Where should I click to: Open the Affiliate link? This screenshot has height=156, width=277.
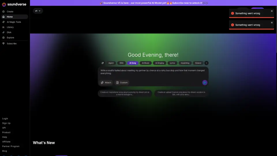6,142
